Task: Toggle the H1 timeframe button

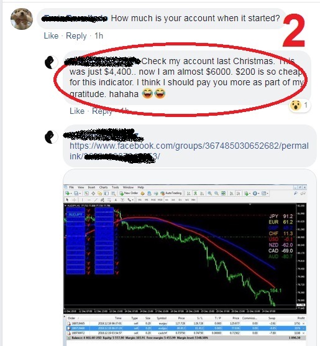Action: tap(167, 200)
